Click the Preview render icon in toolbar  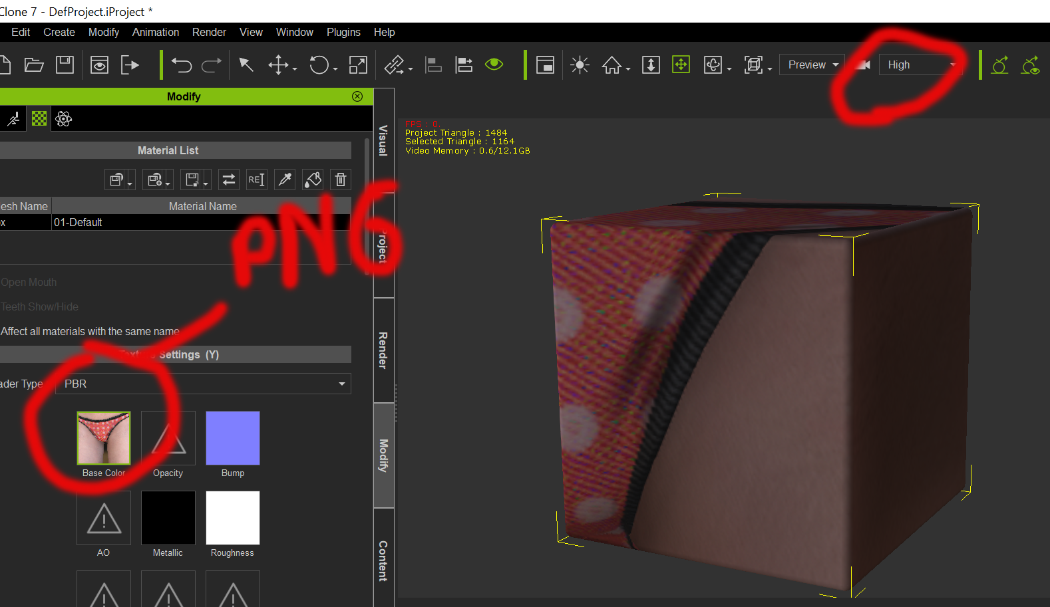pos(99,64)
